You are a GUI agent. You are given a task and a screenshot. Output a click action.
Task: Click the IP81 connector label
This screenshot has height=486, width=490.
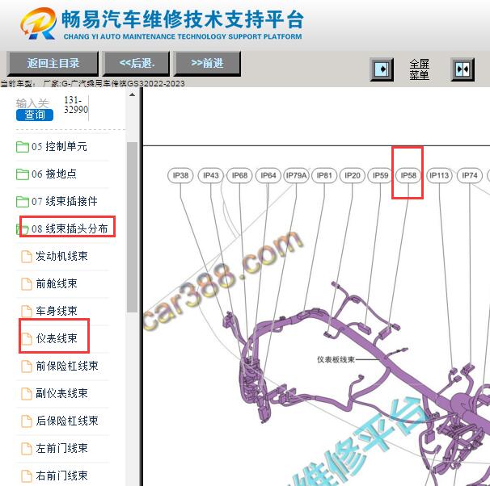324,175
